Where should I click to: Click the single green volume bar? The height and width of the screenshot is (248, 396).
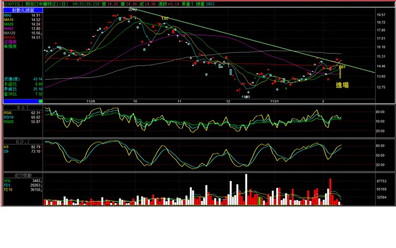coord(260,201)
